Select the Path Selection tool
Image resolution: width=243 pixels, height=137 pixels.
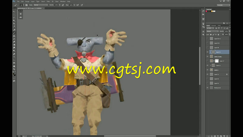14,60
